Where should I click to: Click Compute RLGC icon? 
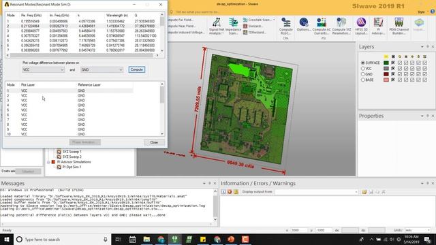[x=286, y=26]
